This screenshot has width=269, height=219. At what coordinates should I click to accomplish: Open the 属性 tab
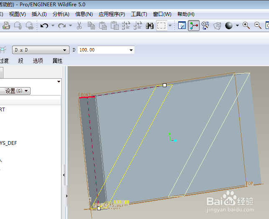[57, 61]
